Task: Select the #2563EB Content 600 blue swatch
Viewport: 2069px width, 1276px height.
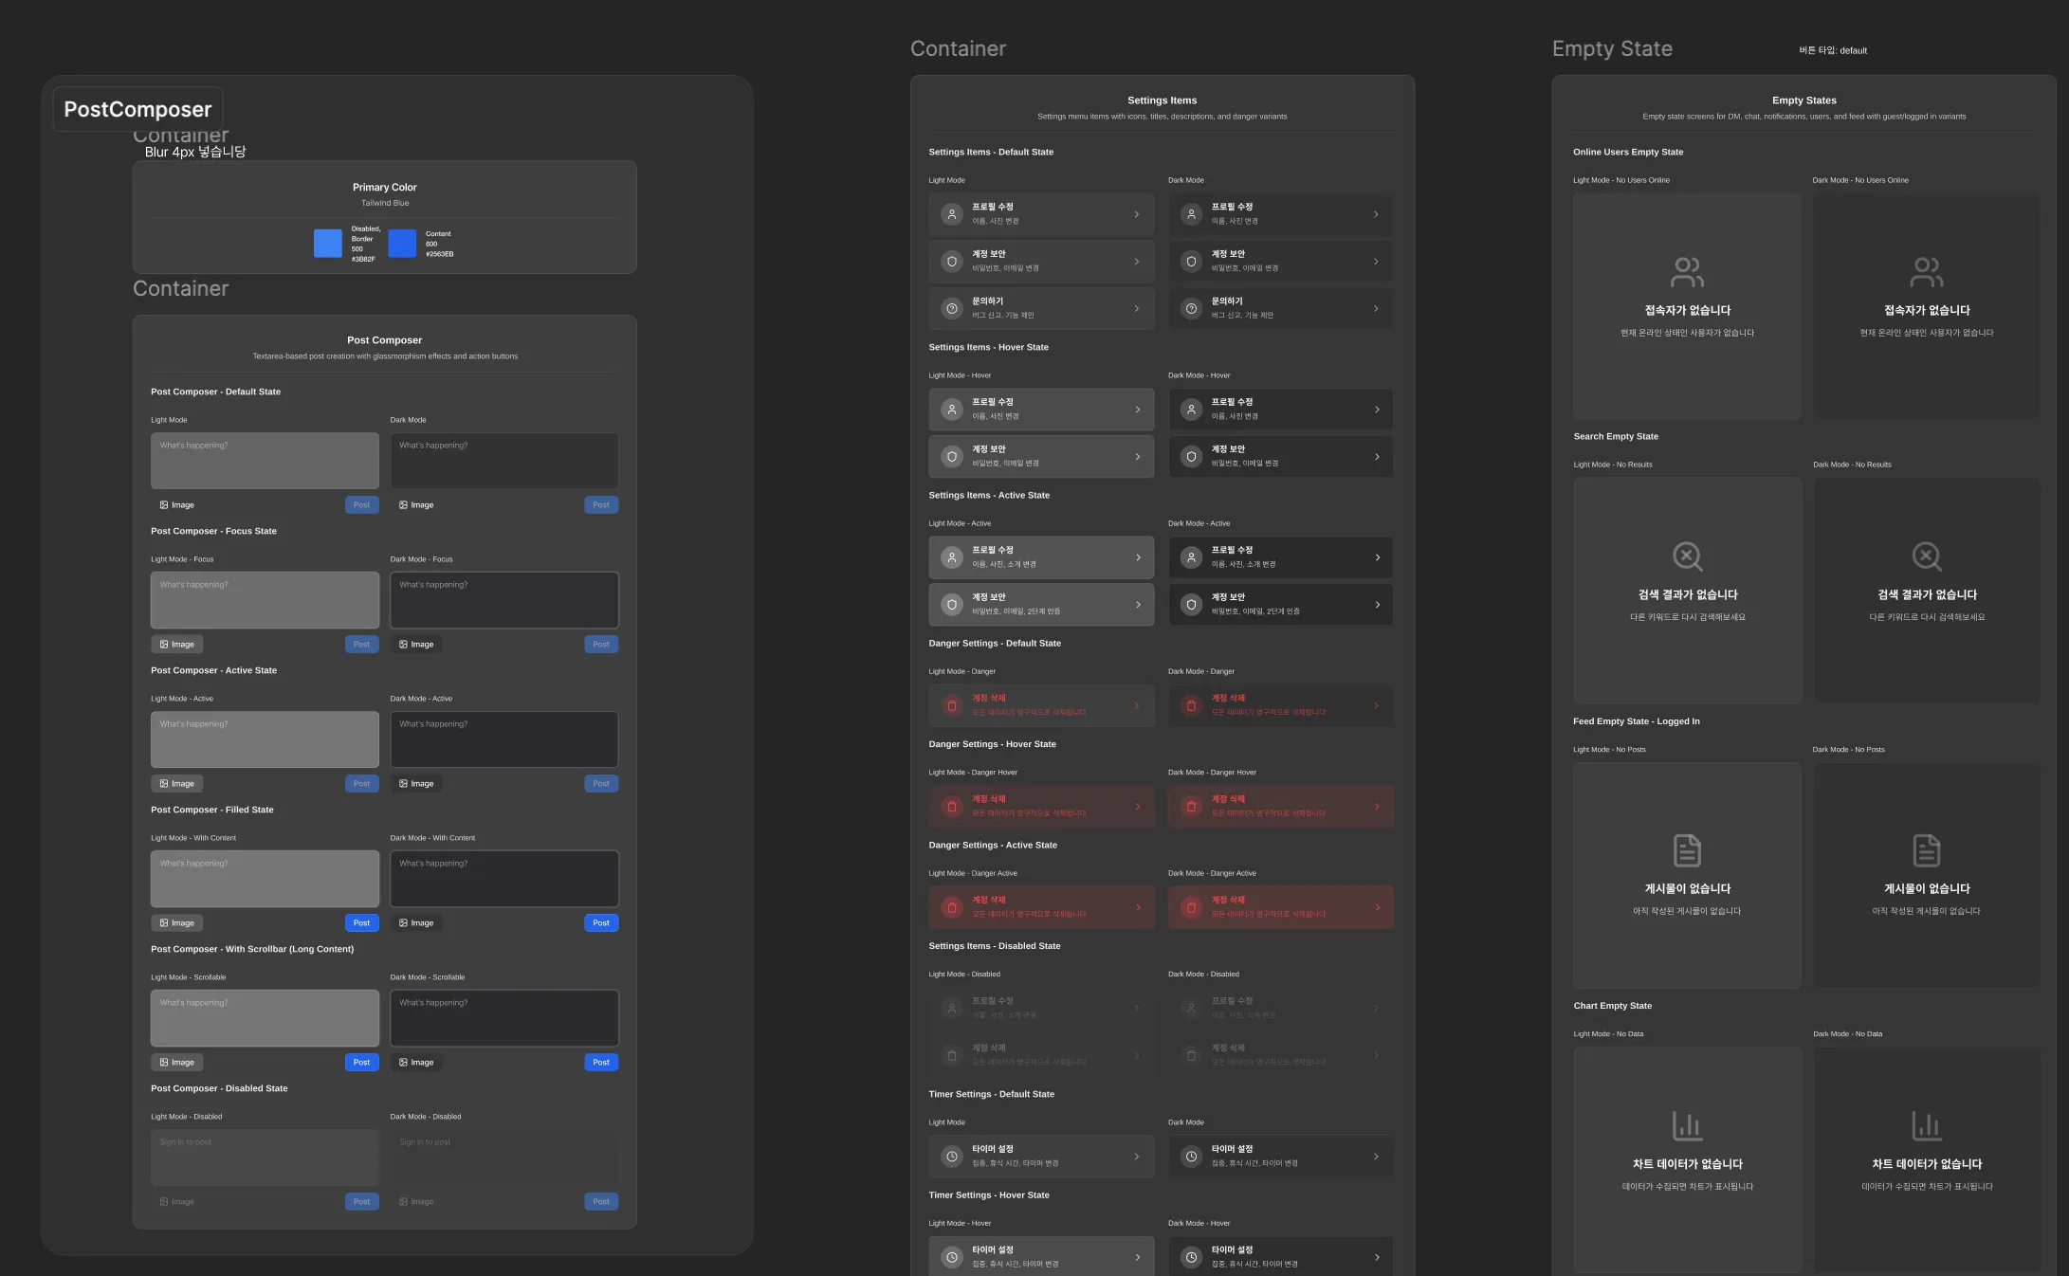Action: 402,244
